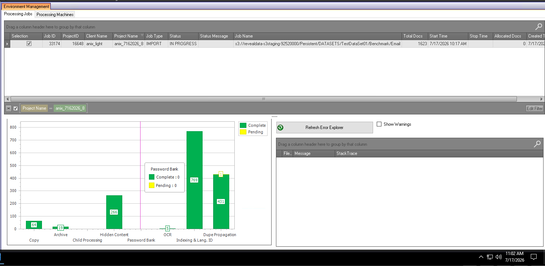The height and width of the screenshot is (266, 545).
Task: Sort by the Job ID column header
Action: [x=51, y=36]
